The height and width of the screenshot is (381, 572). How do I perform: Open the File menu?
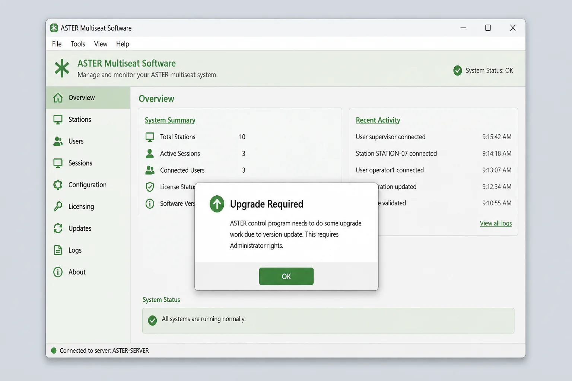coord(57,44)
